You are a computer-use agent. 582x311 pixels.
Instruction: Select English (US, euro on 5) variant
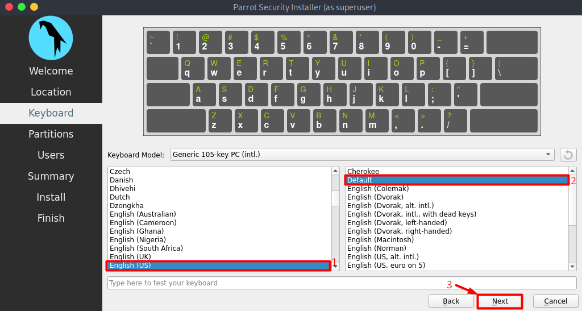point(457,266)
